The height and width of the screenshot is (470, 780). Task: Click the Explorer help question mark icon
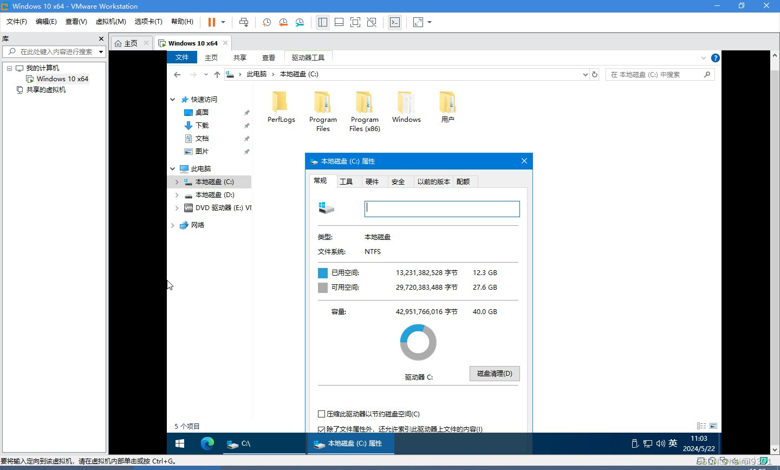[x=715, y=58]
